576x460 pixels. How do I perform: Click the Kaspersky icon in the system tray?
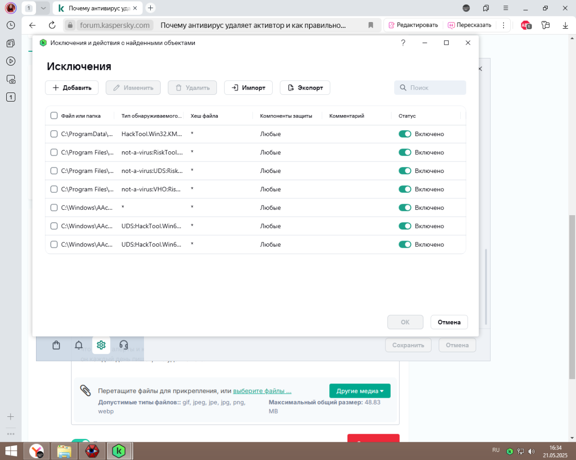pyautogui.click(x=510, y=451)
